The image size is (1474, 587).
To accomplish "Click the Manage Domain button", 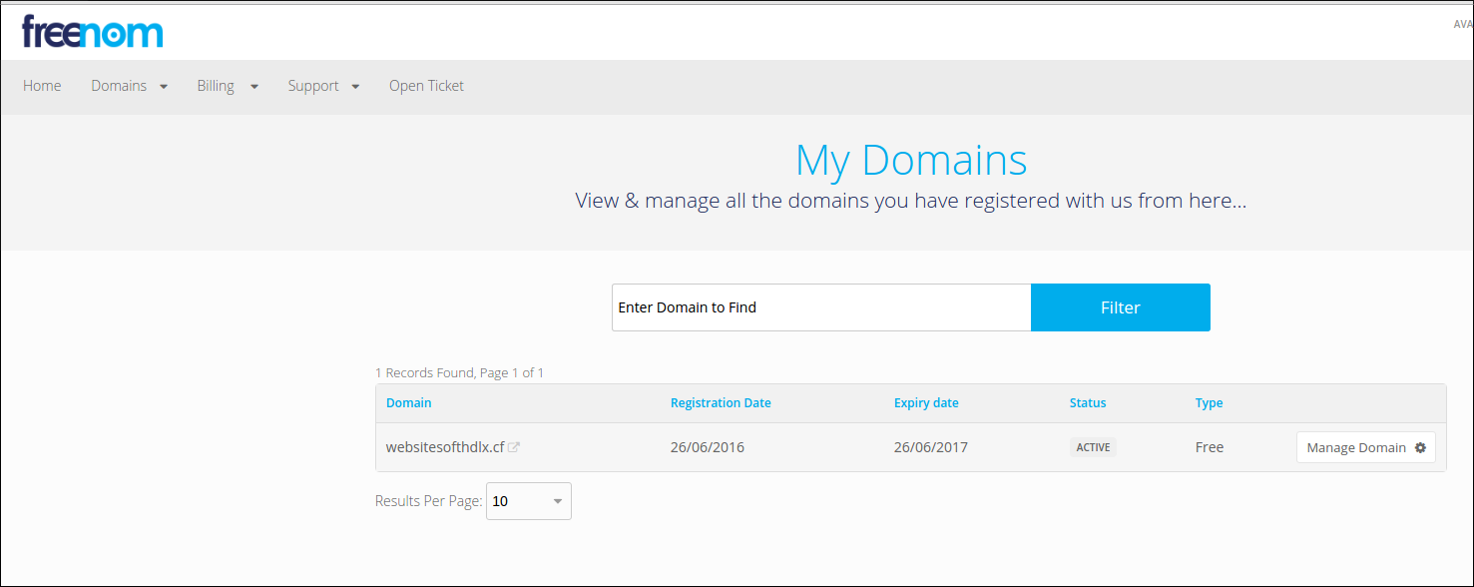I will pyautogui.click(x=1366, y=447).
